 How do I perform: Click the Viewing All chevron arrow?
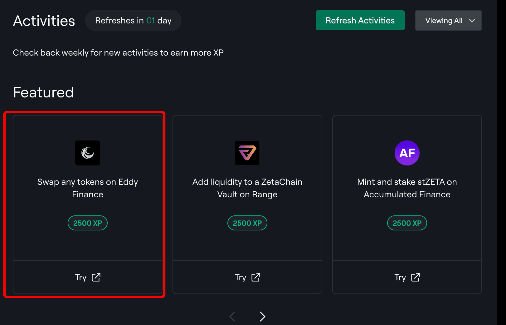coord(472,21)
